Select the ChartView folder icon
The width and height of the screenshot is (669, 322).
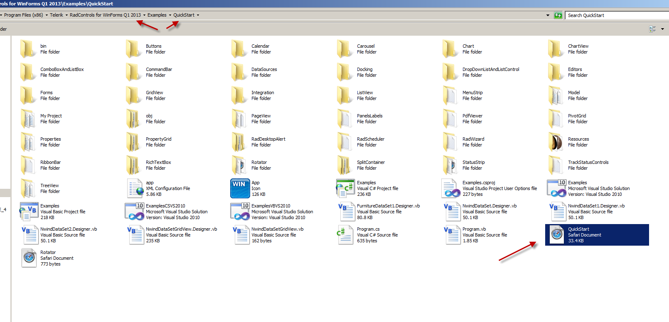click(x=556, y=49)
